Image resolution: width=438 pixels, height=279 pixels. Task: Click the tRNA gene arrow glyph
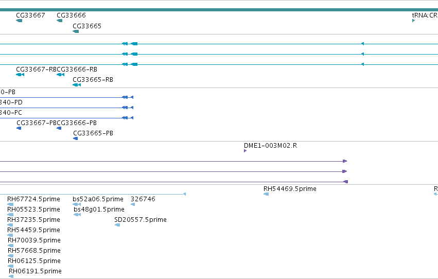[x=413, y=21]
